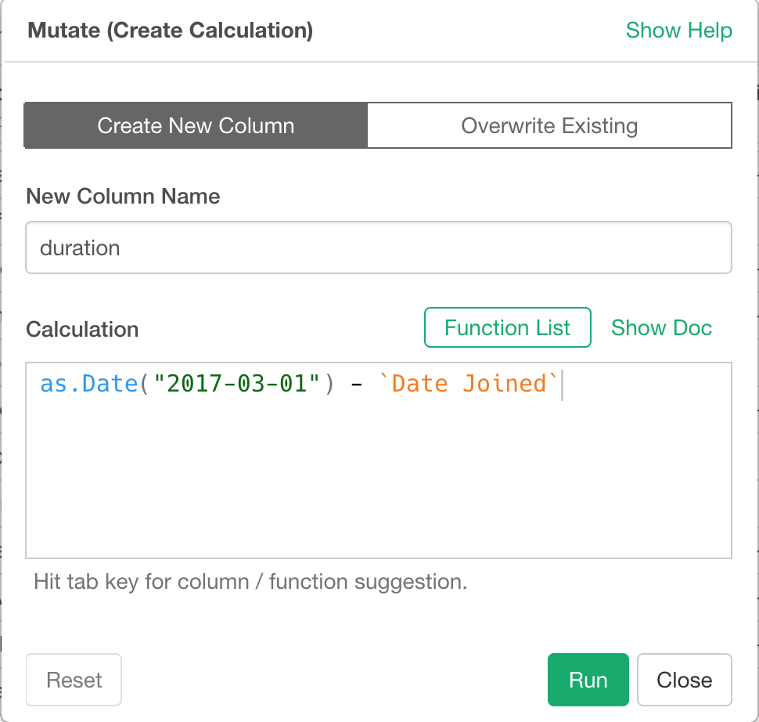Click the Mutate (Create Calculation) title
This screenshot has height=722, width=759.
[x=170, y=30]
